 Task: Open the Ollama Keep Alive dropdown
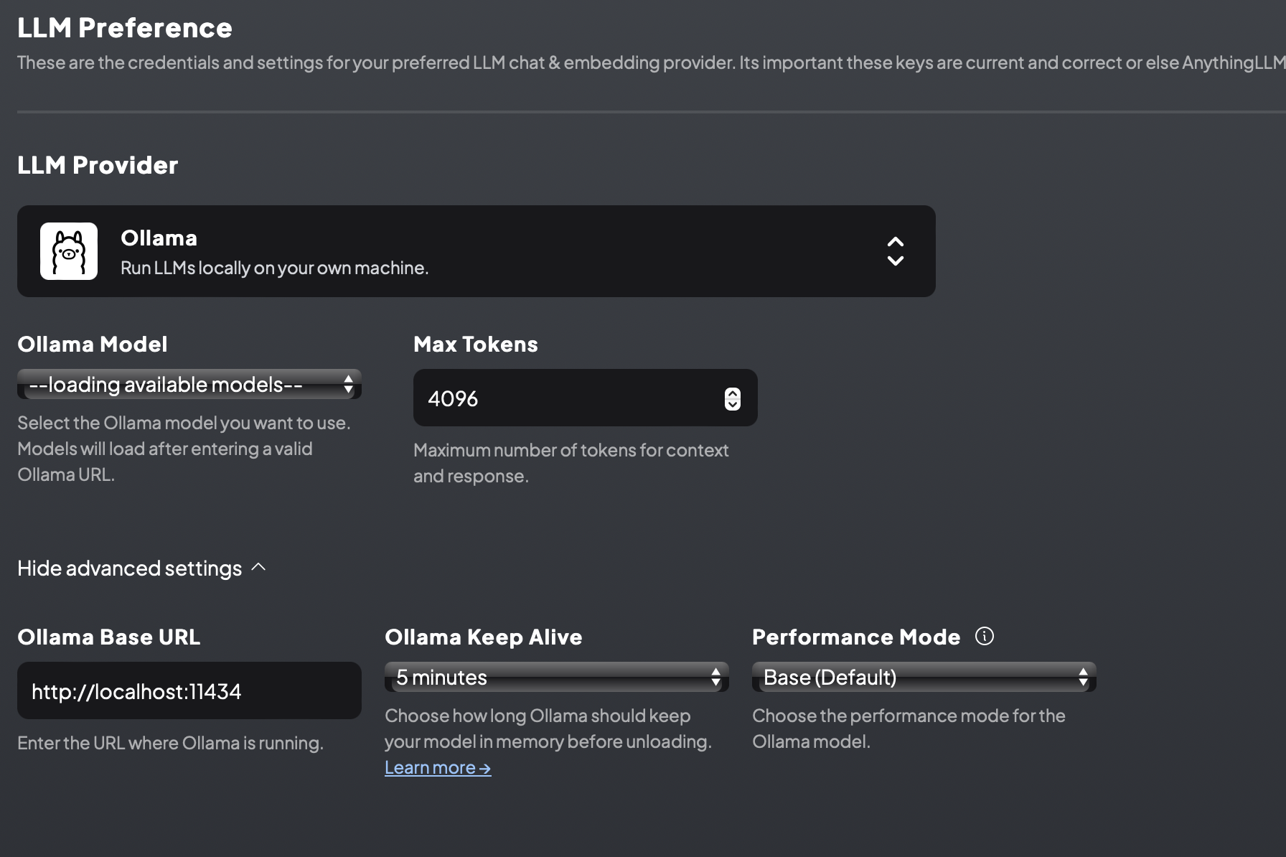[x=545, y=678]
